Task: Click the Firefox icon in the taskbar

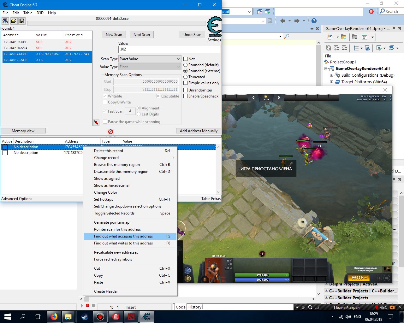Action: [54, 316]
